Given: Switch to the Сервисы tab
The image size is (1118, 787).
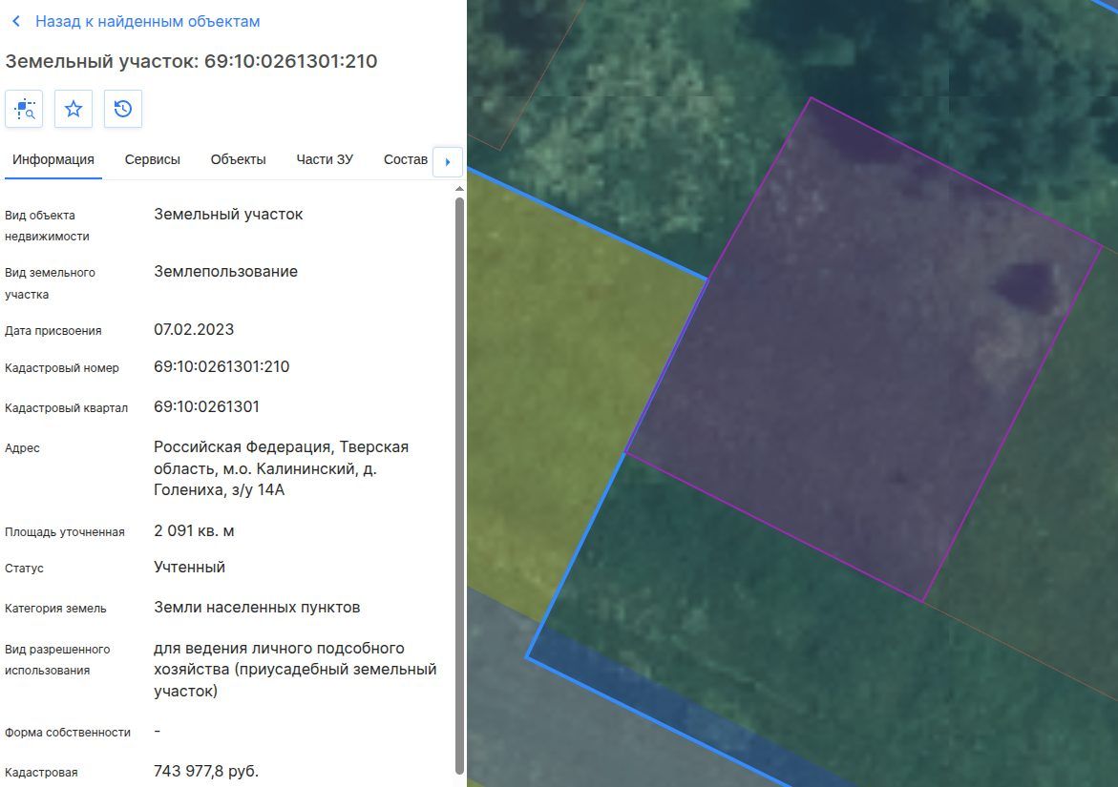Looking at the screenshot, I should pyautogui.click(x=153, y=159).
